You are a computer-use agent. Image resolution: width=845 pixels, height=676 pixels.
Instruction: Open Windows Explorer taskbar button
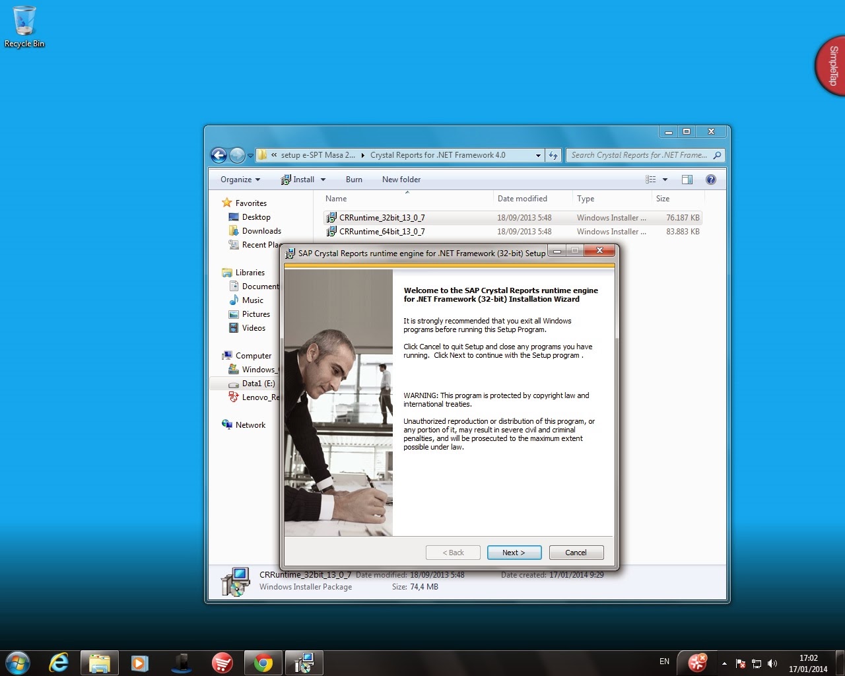pos(100,662)
